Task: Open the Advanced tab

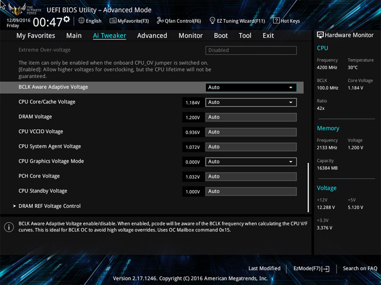Action: tap(152, 36)
